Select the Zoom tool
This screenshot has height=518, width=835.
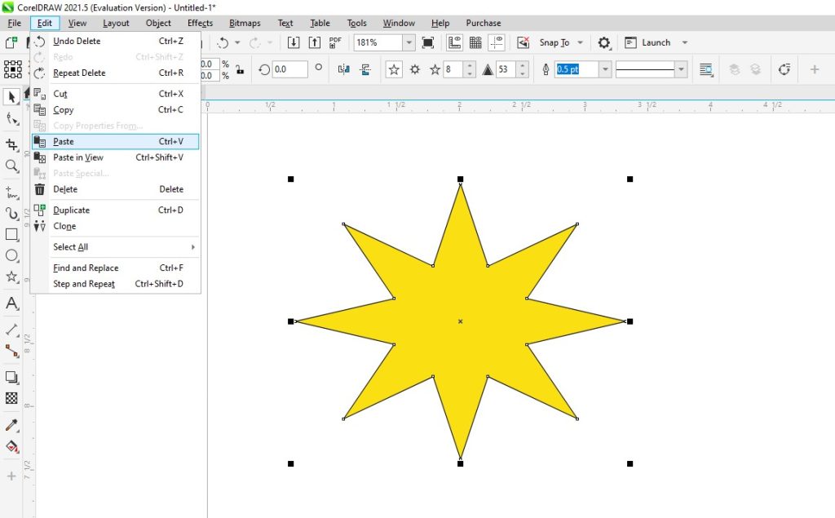tap(11, 164)
